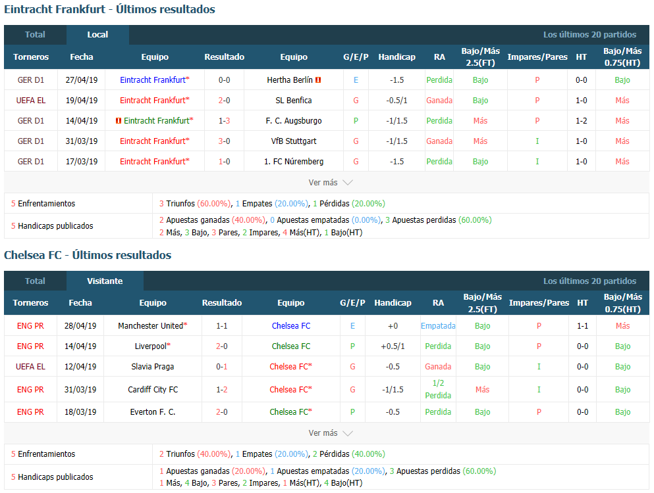This screenshot has width=654, height=493.
Task: Open SL Benfica team link
Action: point(294,101)
